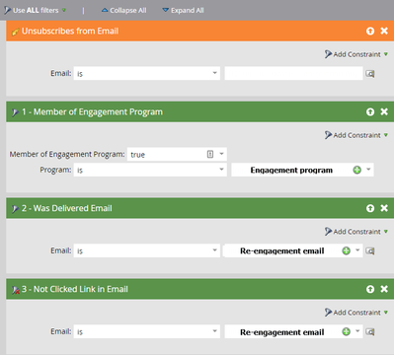Move up Member of Engagement Program filter
The image size is (394, 355).
pyautogui.click(x=370, y=111)
